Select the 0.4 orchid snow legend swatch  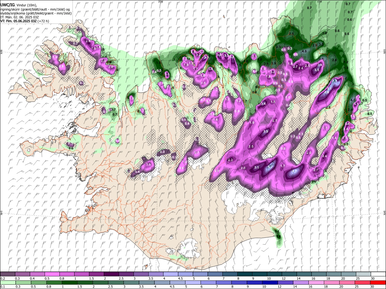pos(37,274)
